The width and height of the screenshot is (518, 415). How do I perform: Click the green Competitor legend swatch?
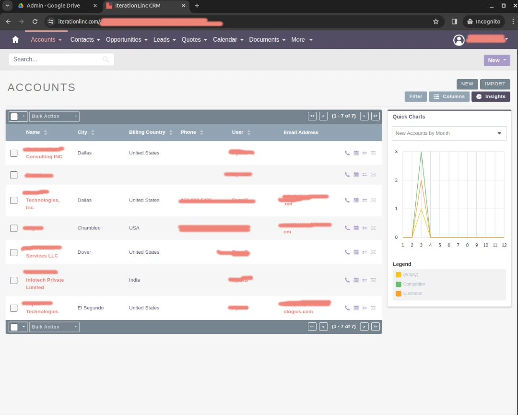tap(398, 284)
